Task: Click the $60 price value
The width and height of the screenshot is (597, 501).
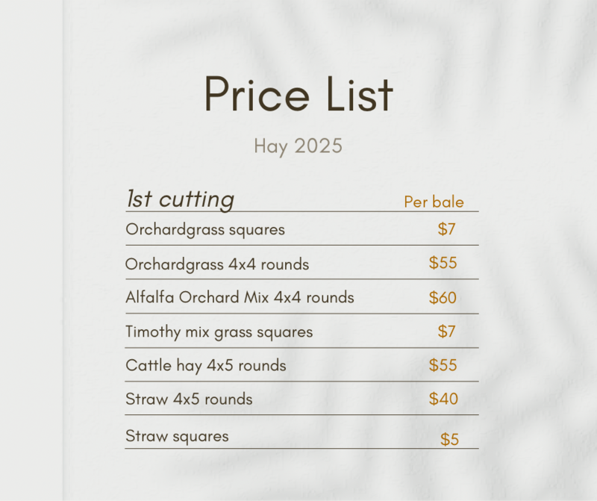Action: coord(443,298)
